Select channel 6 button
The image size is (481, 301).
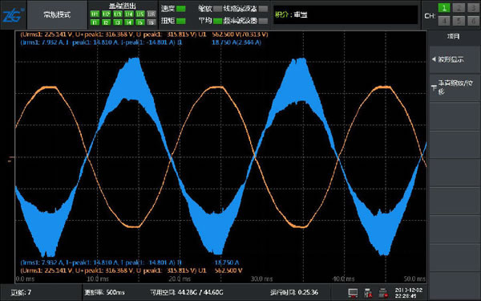pos(473,21)
